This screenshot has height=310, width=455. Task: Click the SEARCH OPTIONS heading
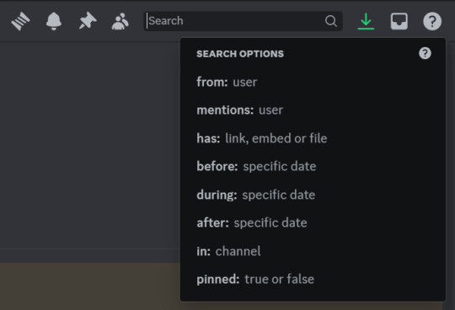[240, 54]
